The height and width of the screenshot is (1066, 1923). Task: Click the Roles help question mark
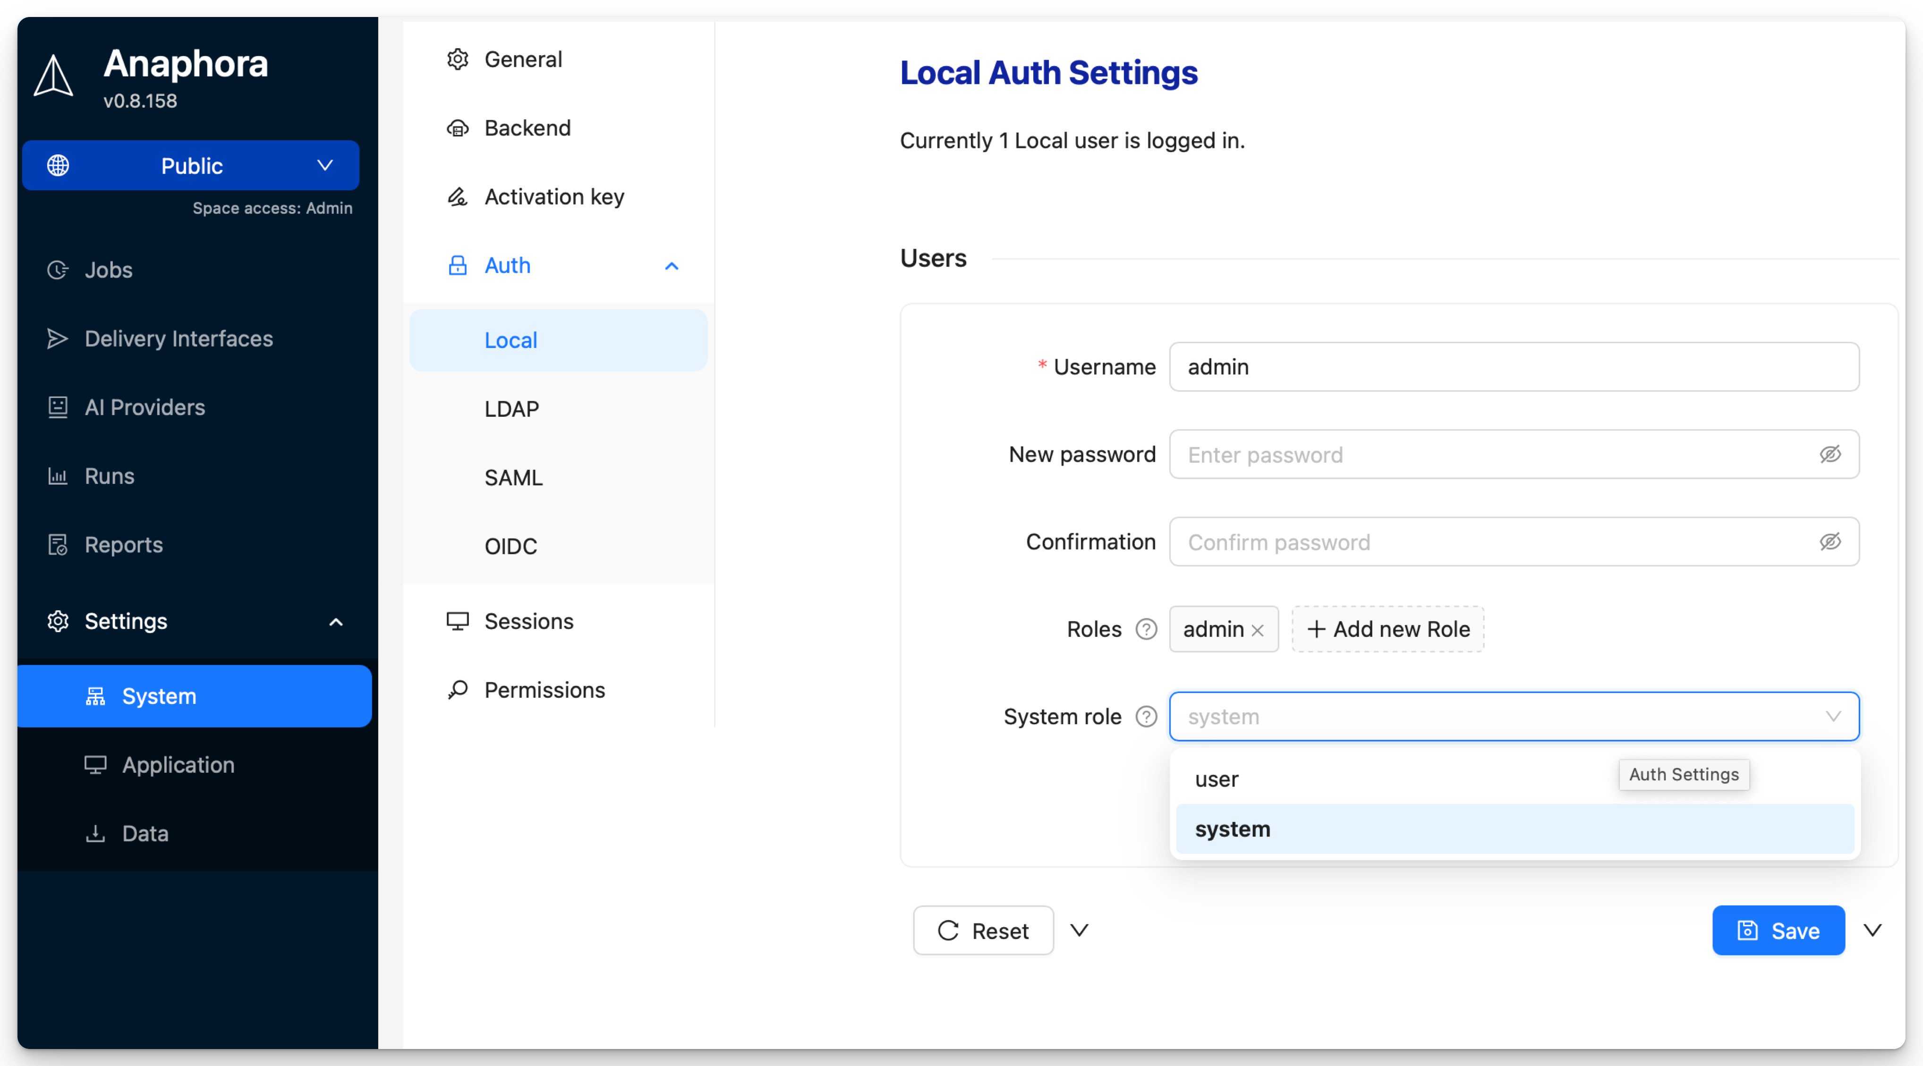coord(1146,629)
